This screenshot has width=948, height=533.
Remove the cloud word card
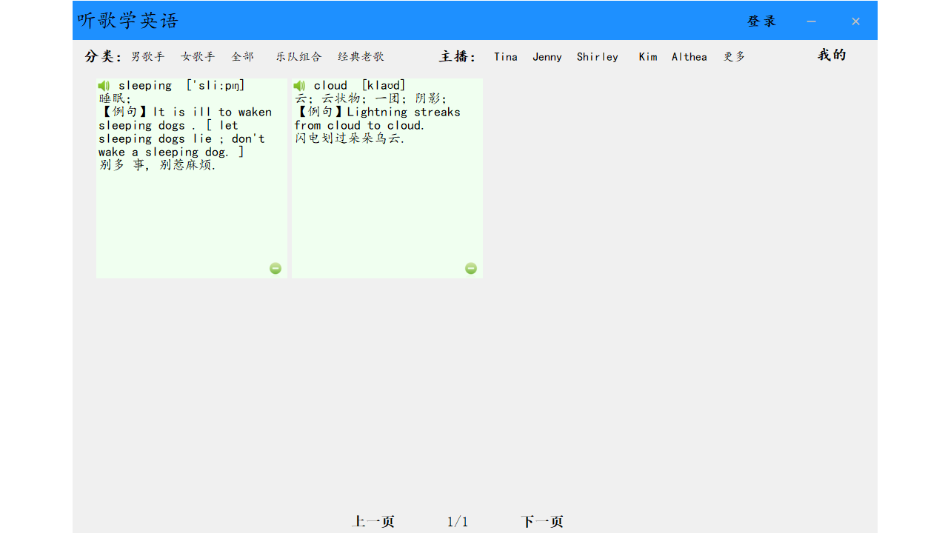coord(471,268)
